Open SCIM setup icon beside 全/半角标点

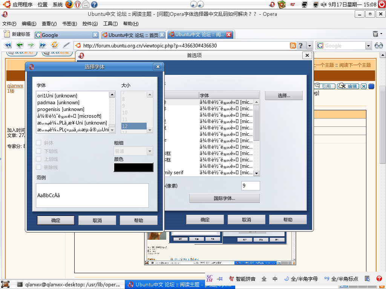point(367,279)
